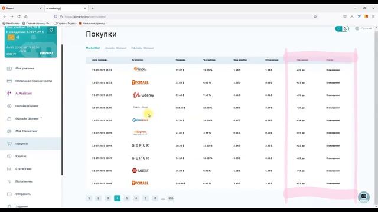378x212 pixels.
Task: Open Статистика in the sidebar
Action: click(x=24, y=169)
